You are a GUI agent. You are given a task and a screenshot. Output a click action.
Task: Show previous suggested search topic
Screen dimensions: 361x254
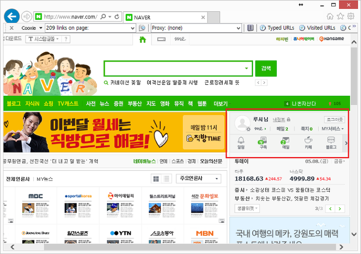(x=259, y=82)
